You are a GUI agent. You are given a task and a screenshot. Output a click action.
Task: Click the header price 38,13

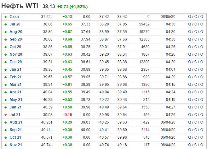point(49,7)
